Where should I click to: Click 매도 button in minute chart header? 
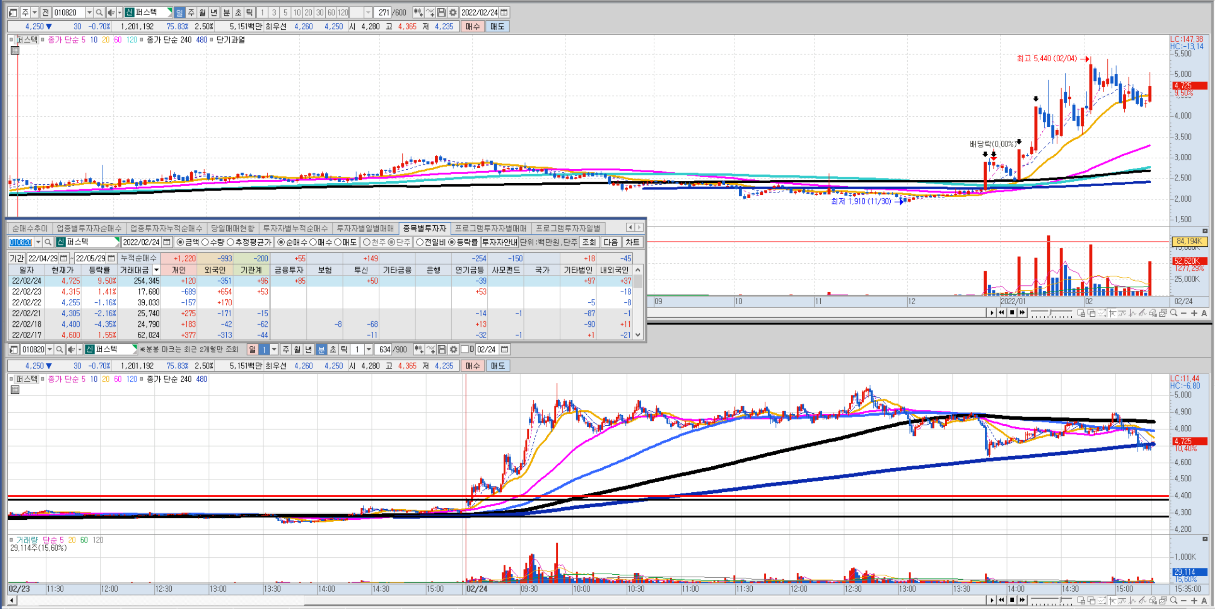pyautogui.click(x=497, y=366)
